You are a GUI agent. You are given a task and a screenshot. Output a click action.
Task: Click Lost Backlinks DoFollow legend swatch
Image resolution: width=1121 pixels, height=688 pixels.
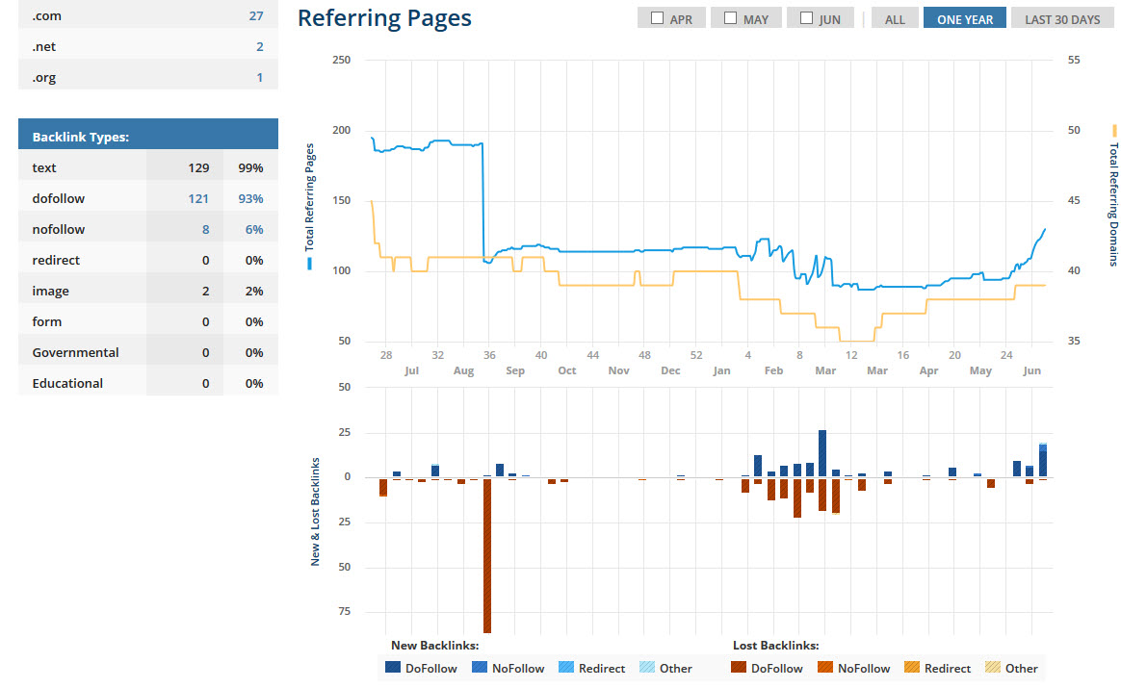tap(739, 667)
